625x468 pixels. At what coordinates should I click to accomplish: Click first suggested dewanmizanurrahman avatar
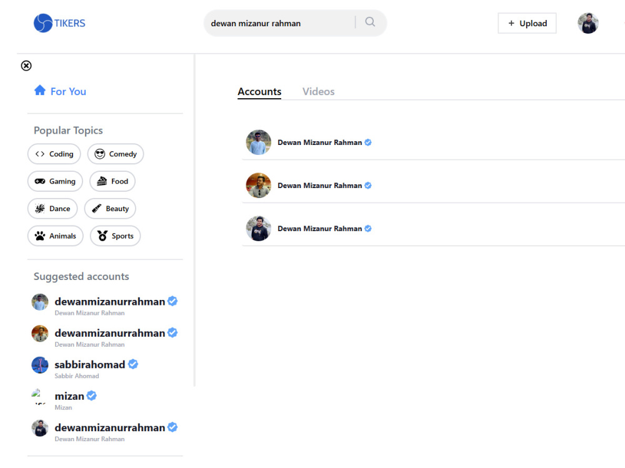click(x=40, y=302)
